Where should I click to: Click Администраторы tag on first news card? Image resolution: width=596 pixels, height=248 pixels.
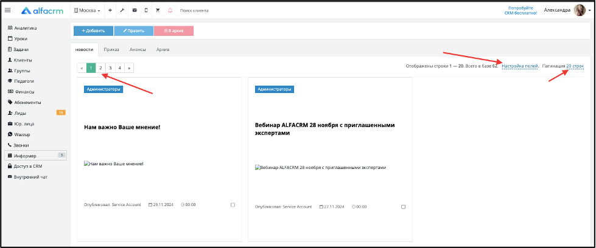(103, 89)
